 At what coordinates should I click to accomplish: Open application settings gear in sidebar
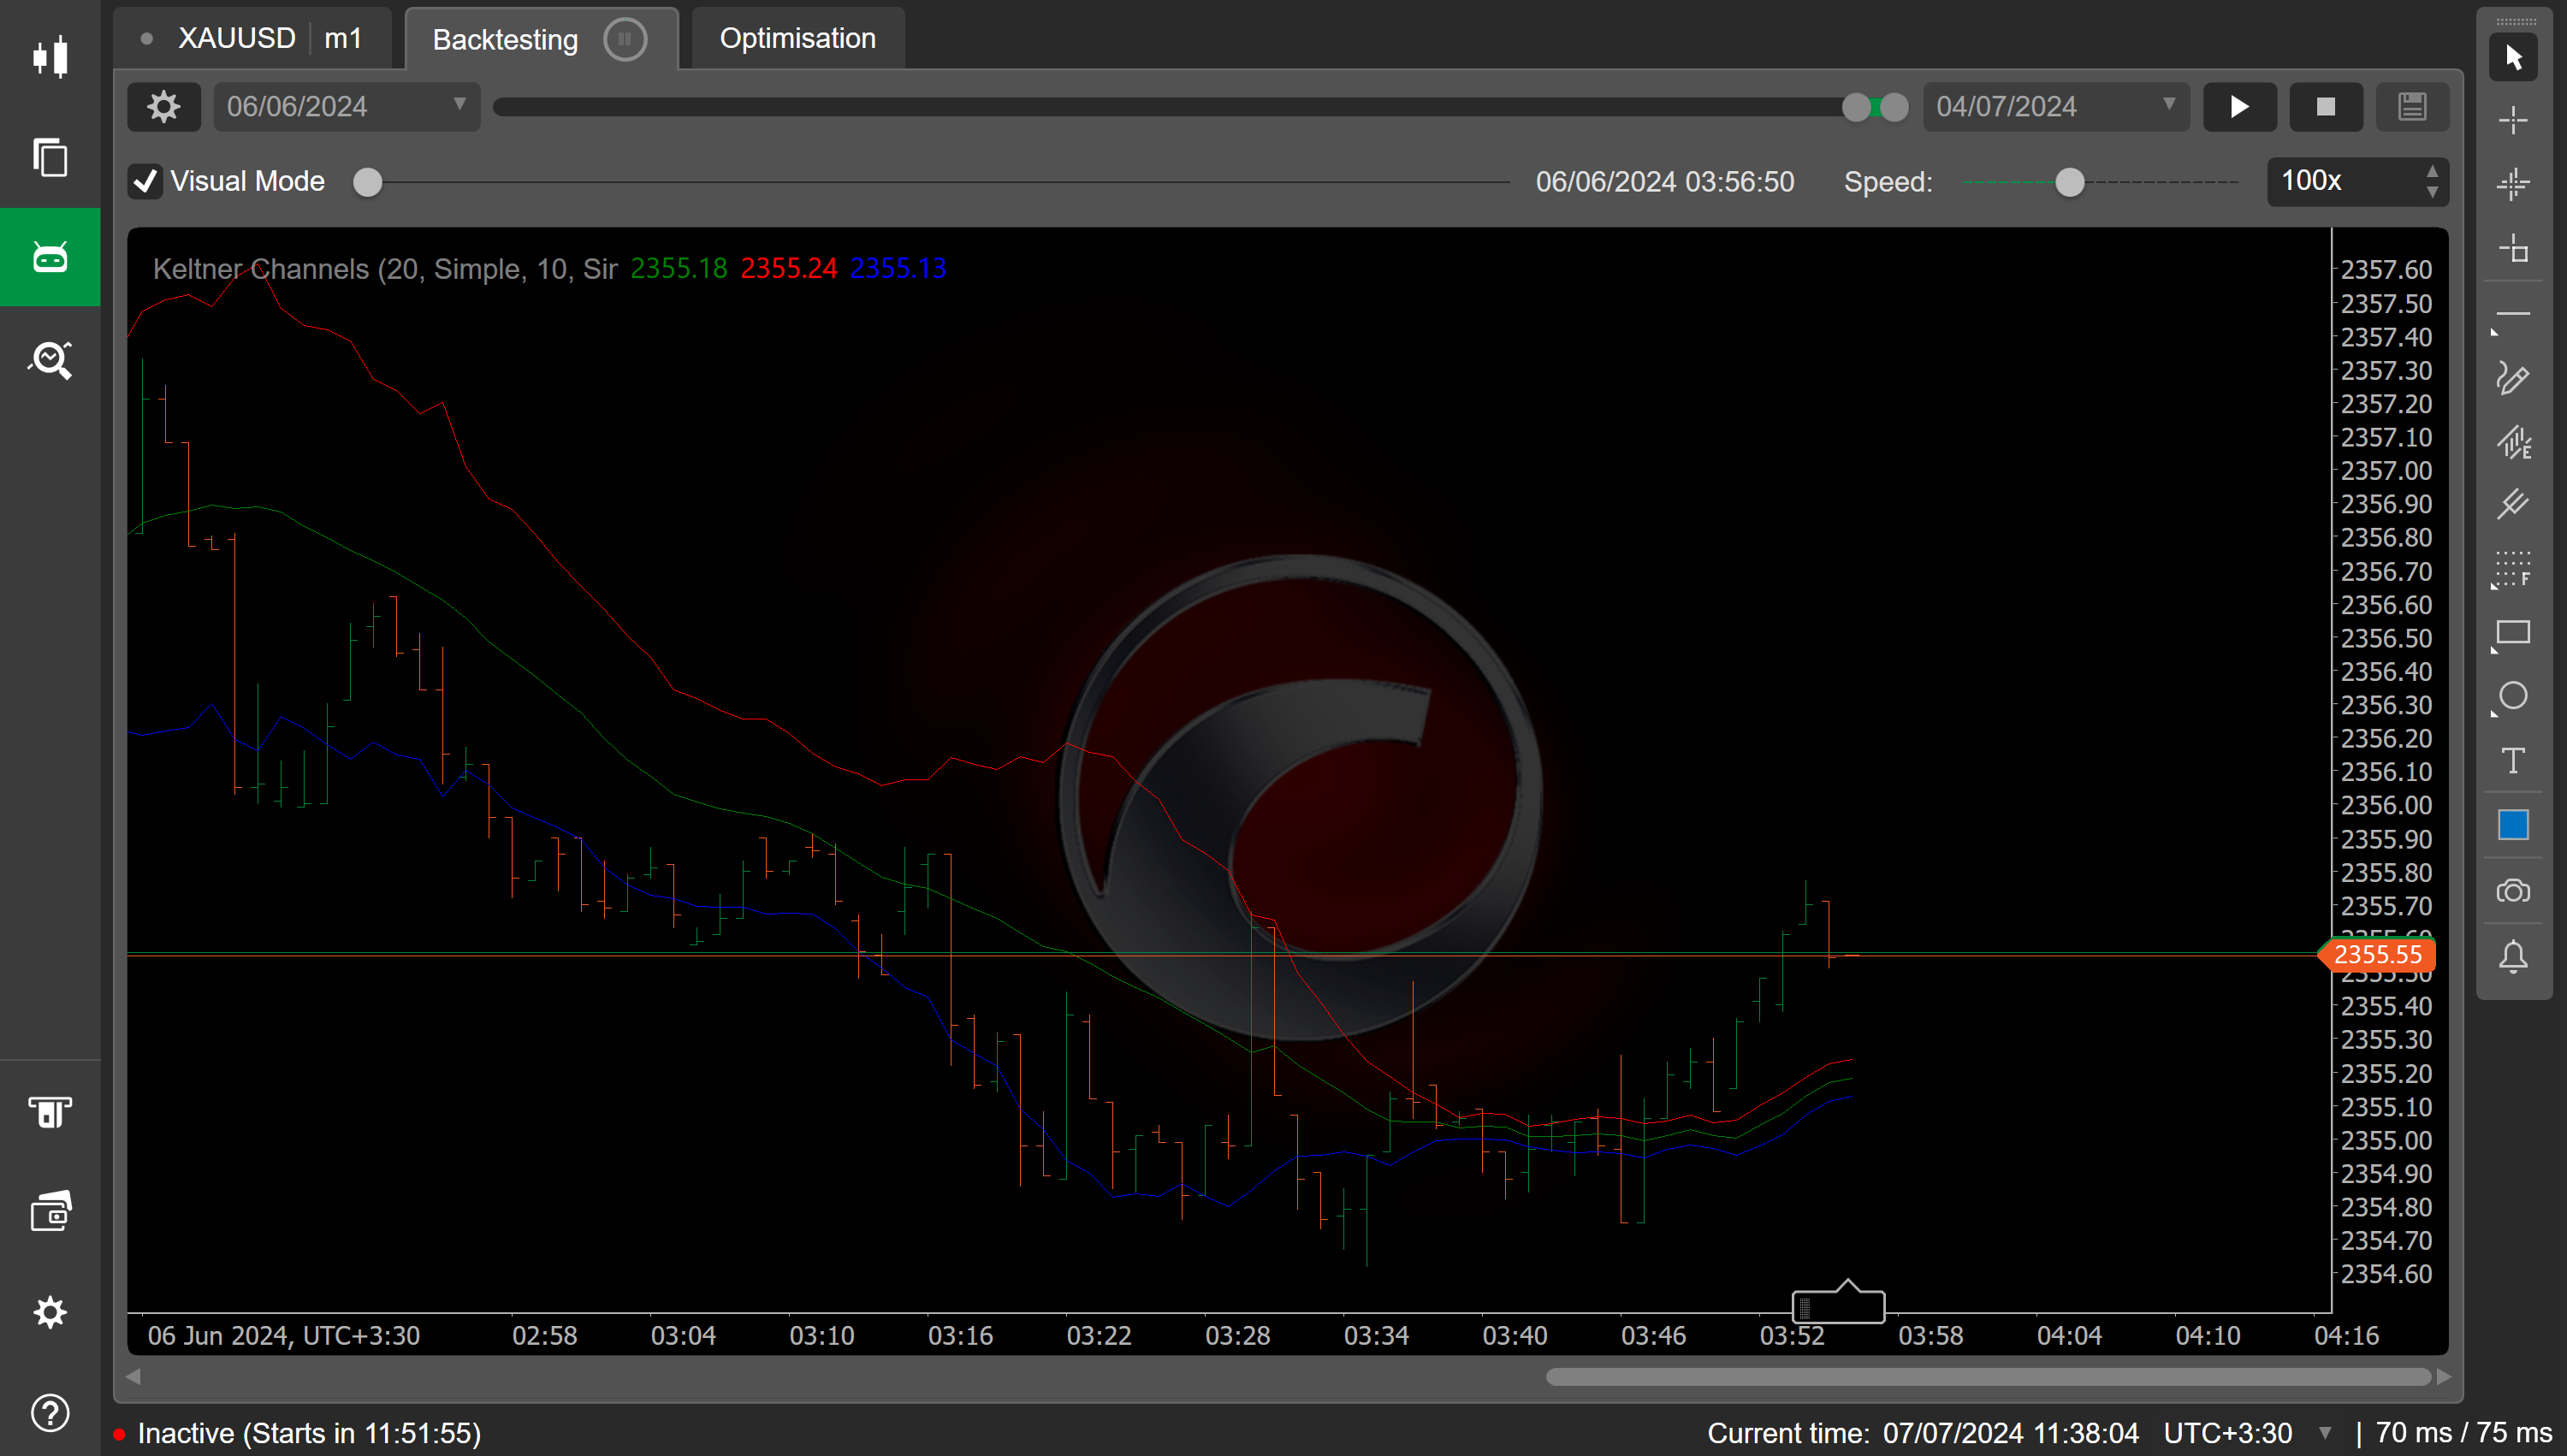(50, 1312)
